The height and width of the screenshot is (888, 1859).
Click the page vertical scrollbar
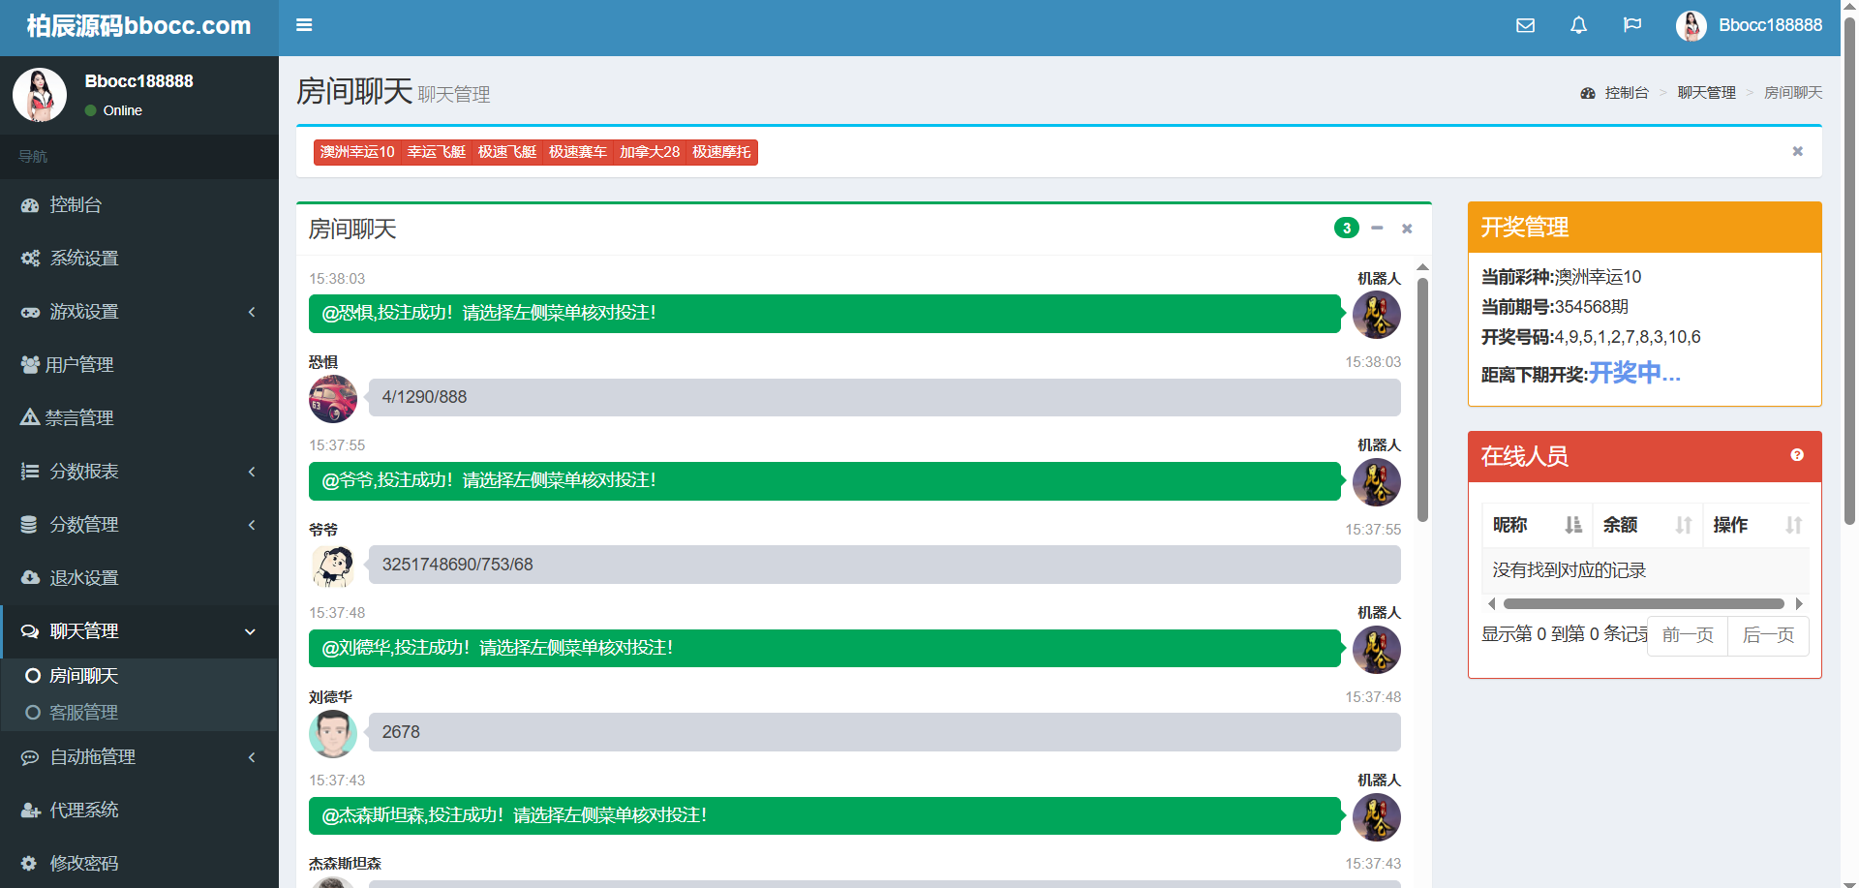coord(1849,271)
